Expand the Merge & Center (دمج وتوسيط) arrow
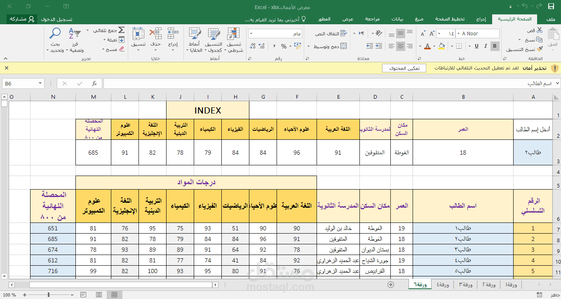Image resolution: width=561 pixels, height=299 pixels. 309,46
